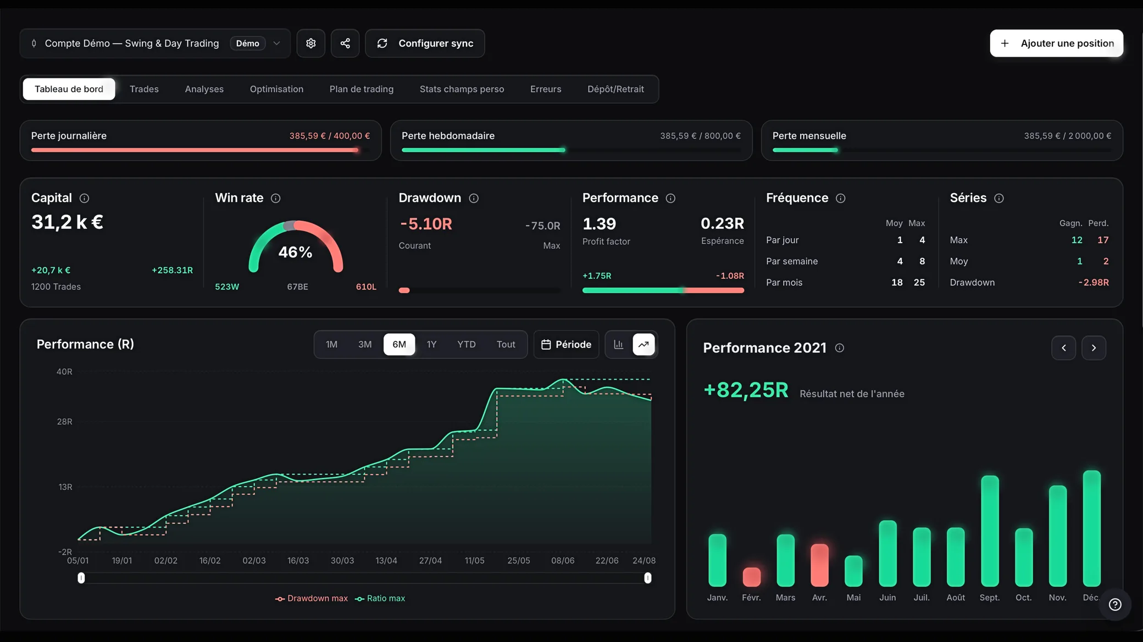This screenshot has width=1143, height=642.
Task: Toggle the Drawdown max legend series
Action: 312,599
